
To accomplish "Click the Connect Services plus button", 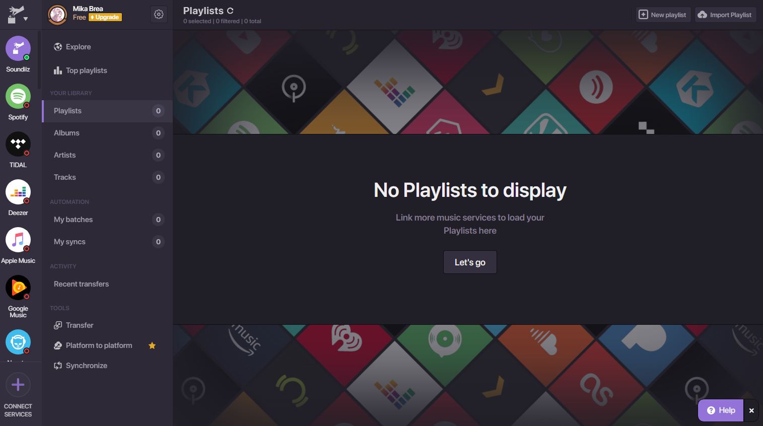I will [18, 385].
